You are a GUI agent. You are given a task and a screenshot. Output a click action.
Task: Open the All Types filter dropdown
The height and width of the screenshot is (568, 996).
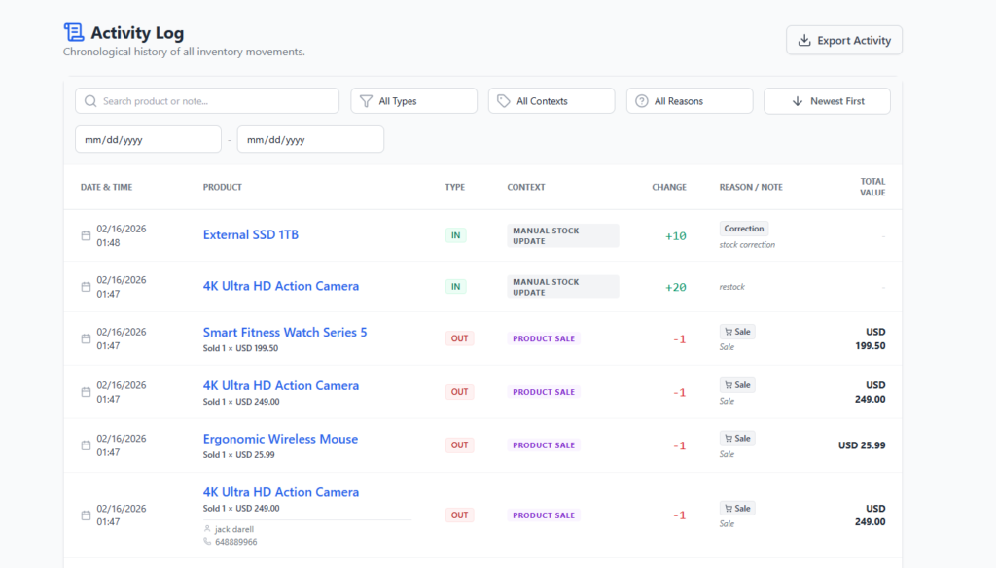[413, 101]
